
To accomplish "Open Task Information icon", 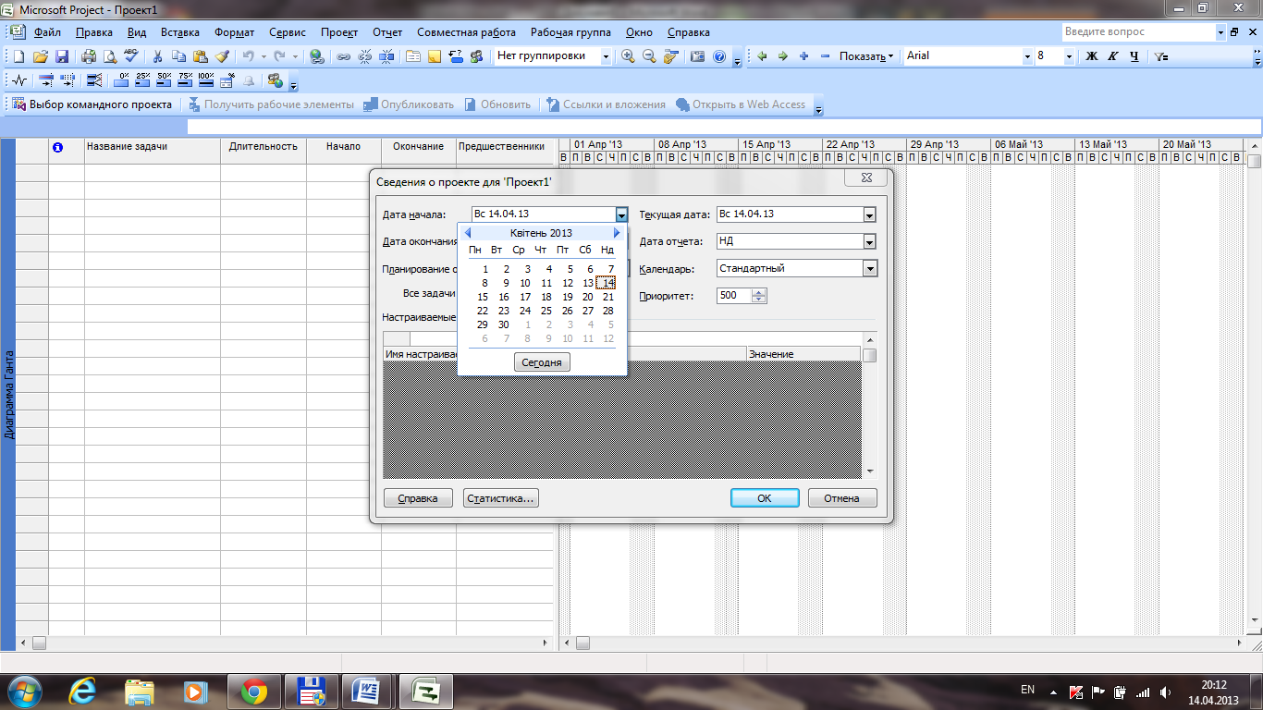I will coord(412,56).
